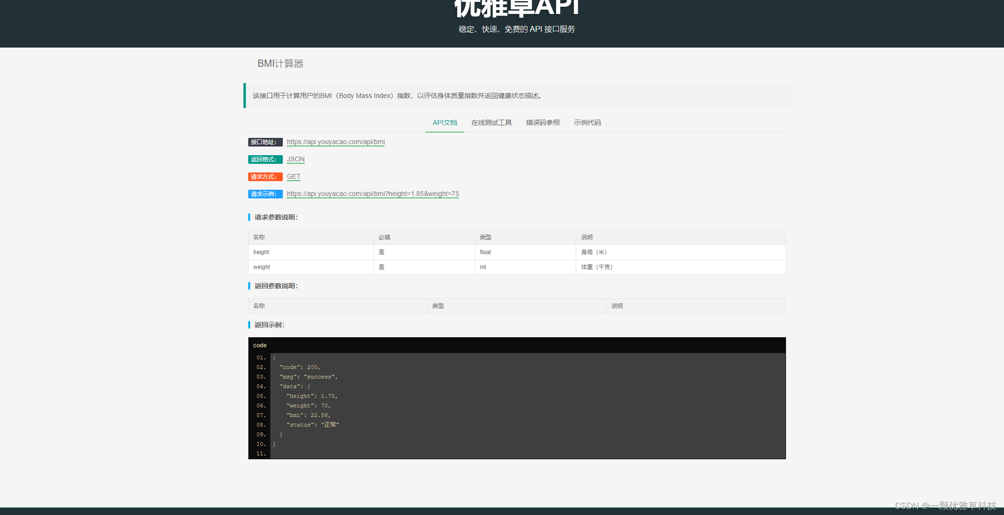The width and height of the screenshot is (1004, 515).
Task: Click the BMI interface description quote text
Action: click(398, 96)
